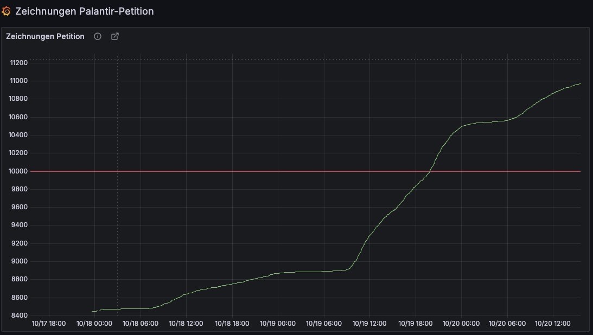Screen dimensions: 593x335
Task: Click the 'Zeichnungen Palantir-Petition' dashboard title
Action: 84,11
